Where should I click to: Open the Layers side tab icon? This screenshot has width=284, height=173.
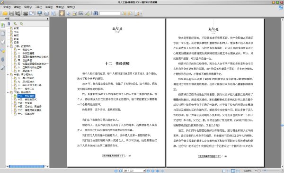pyautogui.click(x=3, y=42)
